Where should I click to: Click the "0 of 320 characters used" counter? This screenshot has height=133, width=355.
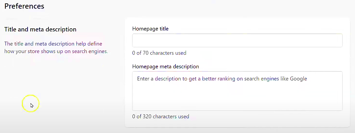pyautogui.click(x=160, y=117)
